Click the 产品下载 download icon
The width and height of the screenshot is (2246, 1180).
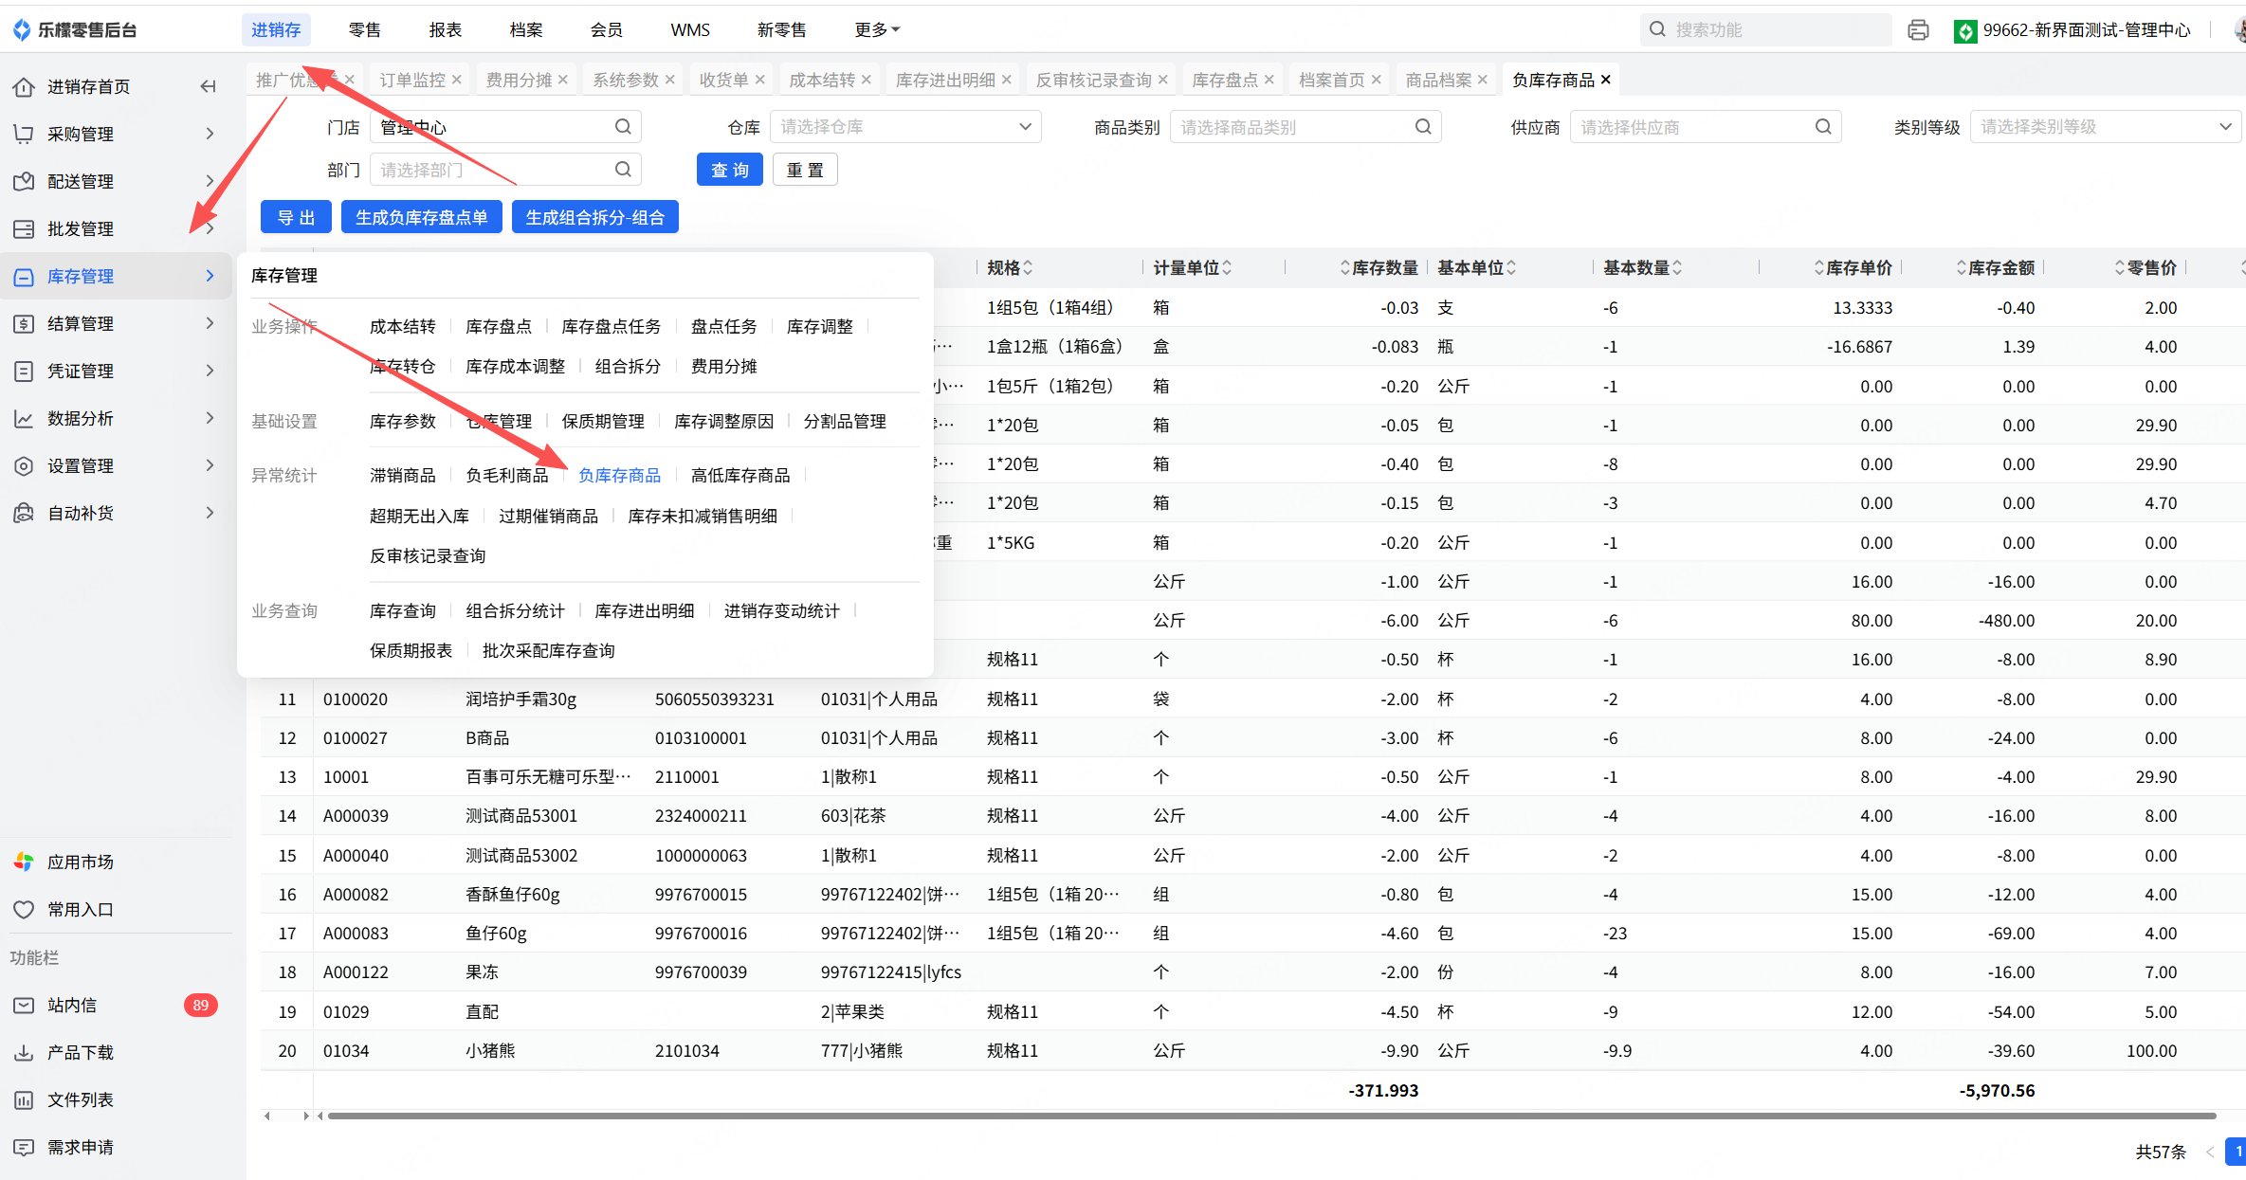click(x=24, y=1052)
